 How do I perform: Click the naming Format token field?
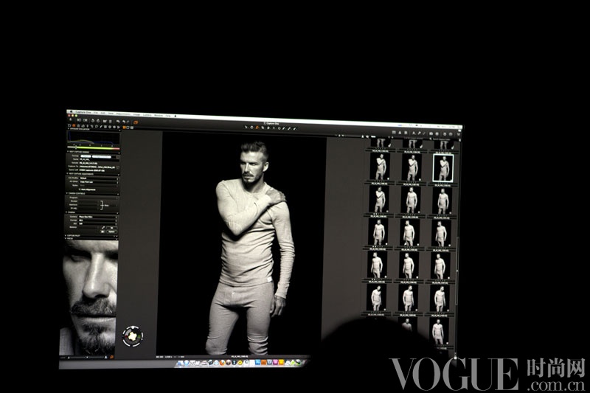(x=98, y=156)
